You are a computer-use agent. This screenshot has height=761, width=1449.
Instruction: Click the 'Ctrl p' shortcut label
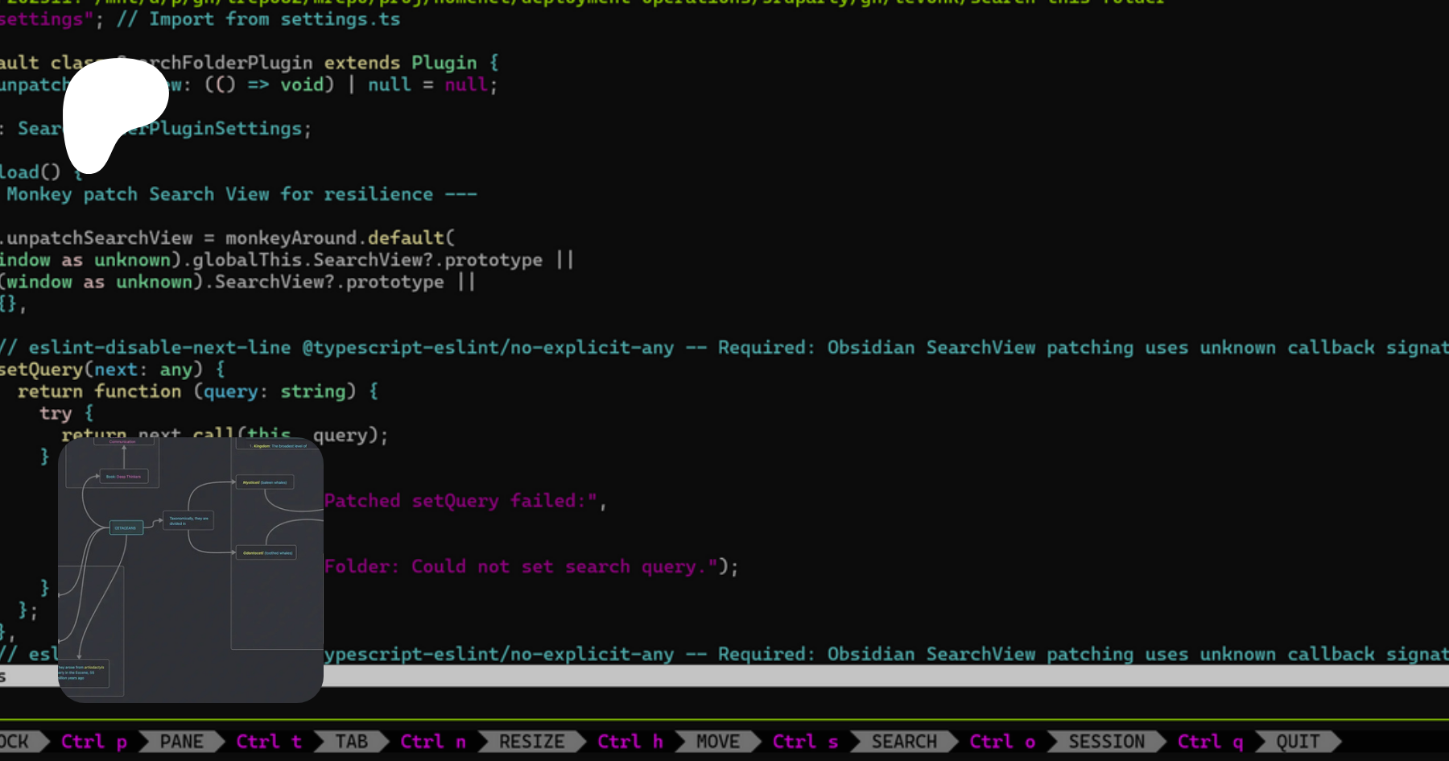(93, 741)
